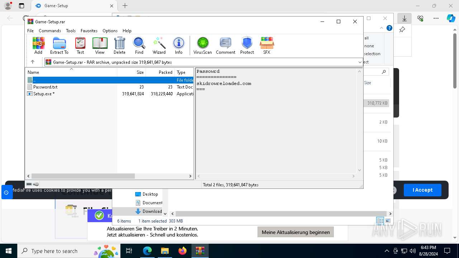Image resolution: width=459 pixels, height=258 pixels.
Task: Open Edge tab actions menu icon
Action: point(22,6)
